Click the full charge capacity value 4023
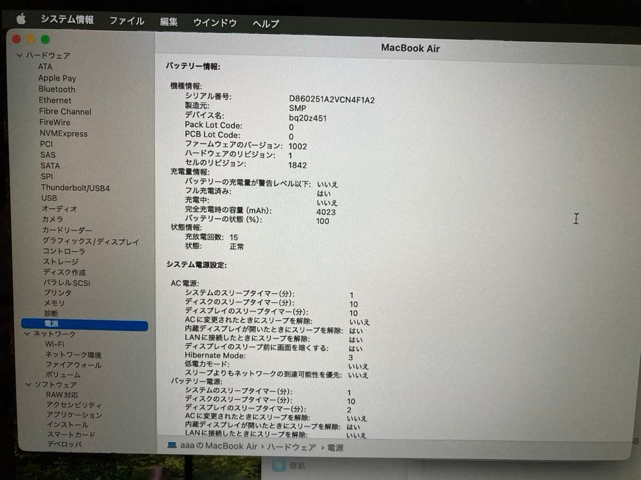Image resolution: width=641 pixels, height=480 pixels. coord(326,212)
